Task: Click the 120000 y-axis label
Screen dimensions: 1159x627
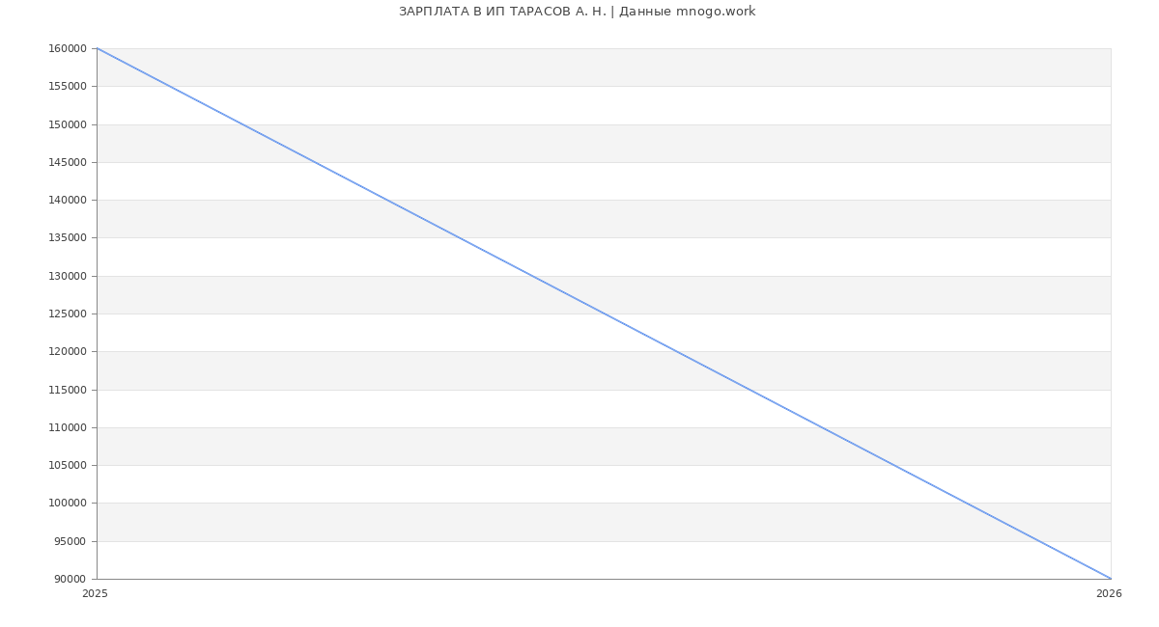Action: (x=68, y=352)
